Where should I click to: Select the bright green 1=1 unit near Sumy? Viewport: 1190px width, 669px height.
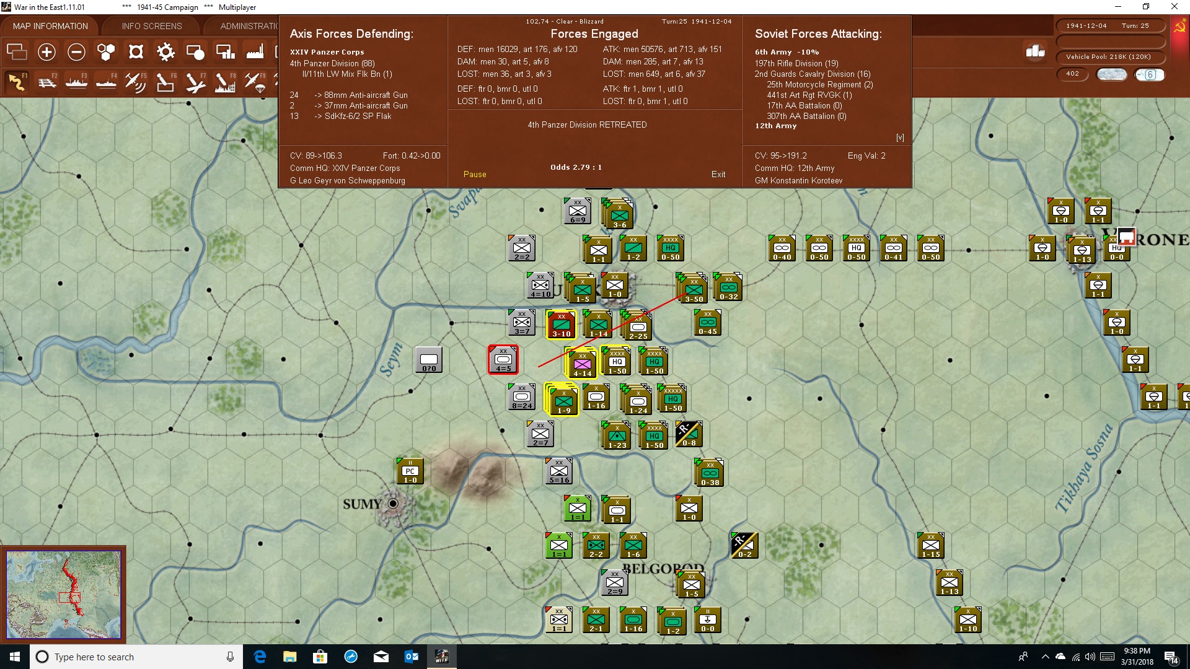(x=578, y=509)
